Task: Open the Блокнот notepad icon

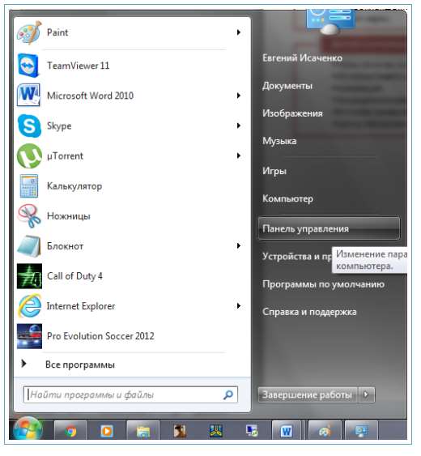Action: 29,246
